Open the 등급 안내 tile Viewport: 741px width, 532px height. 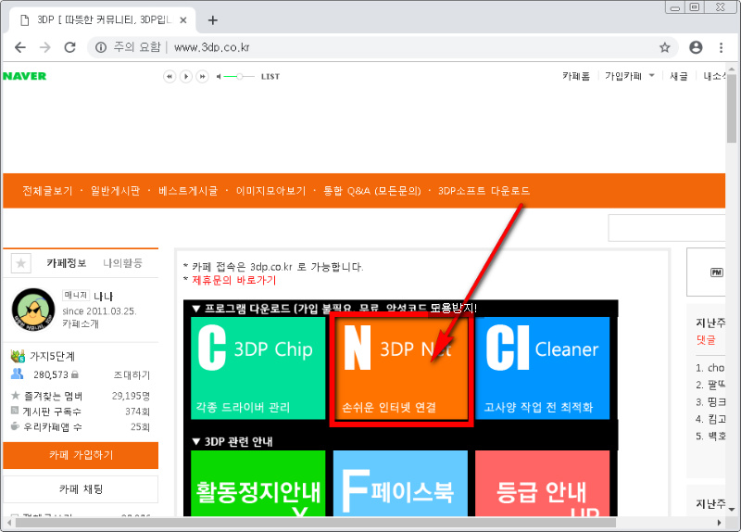click(x=543, y=483)
